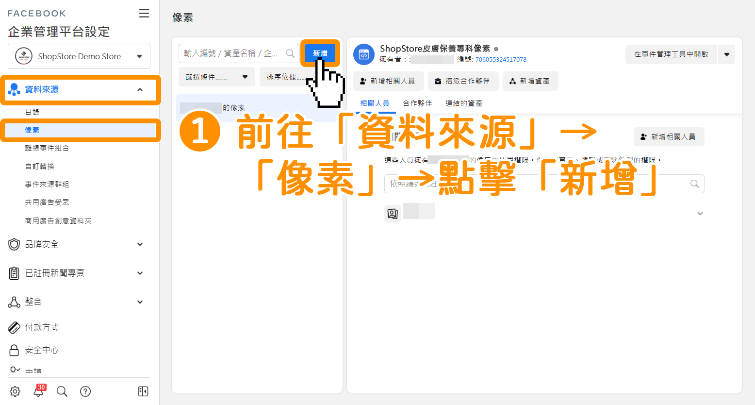Open settings gear at sidebar bottom

click(x=15, y=391)
